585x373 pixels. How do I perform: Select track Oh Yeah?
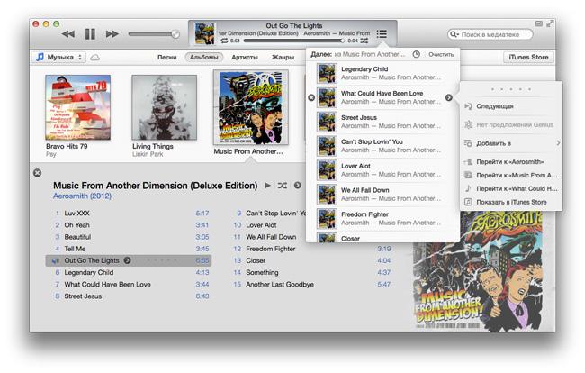click(x=129, y=225)
